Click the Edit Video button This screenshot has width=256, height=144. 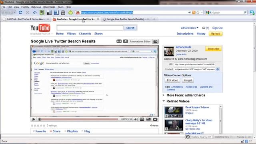[172, 80]
